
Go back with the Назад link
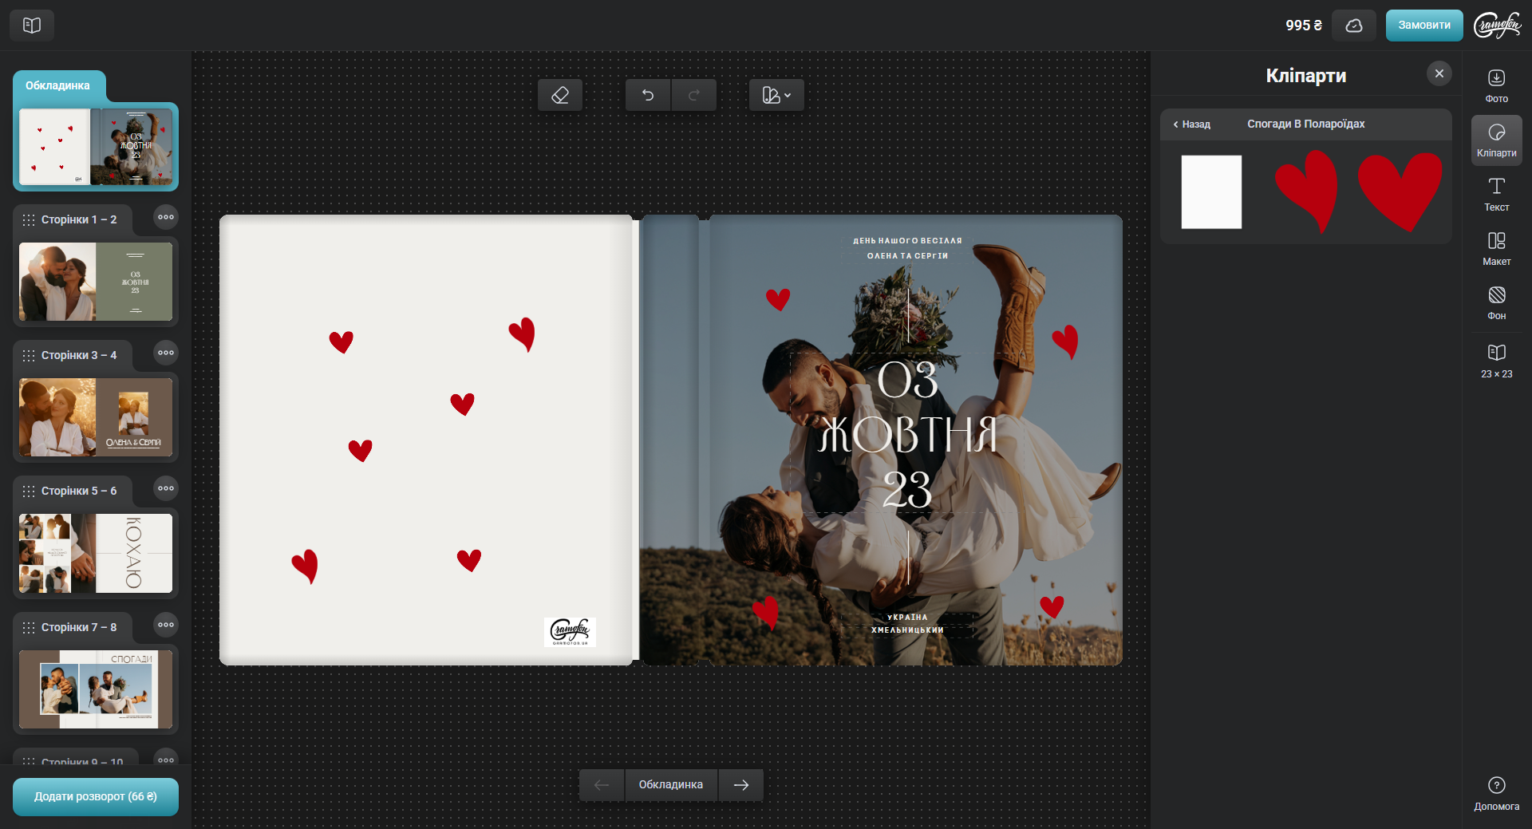[1191, 124]
